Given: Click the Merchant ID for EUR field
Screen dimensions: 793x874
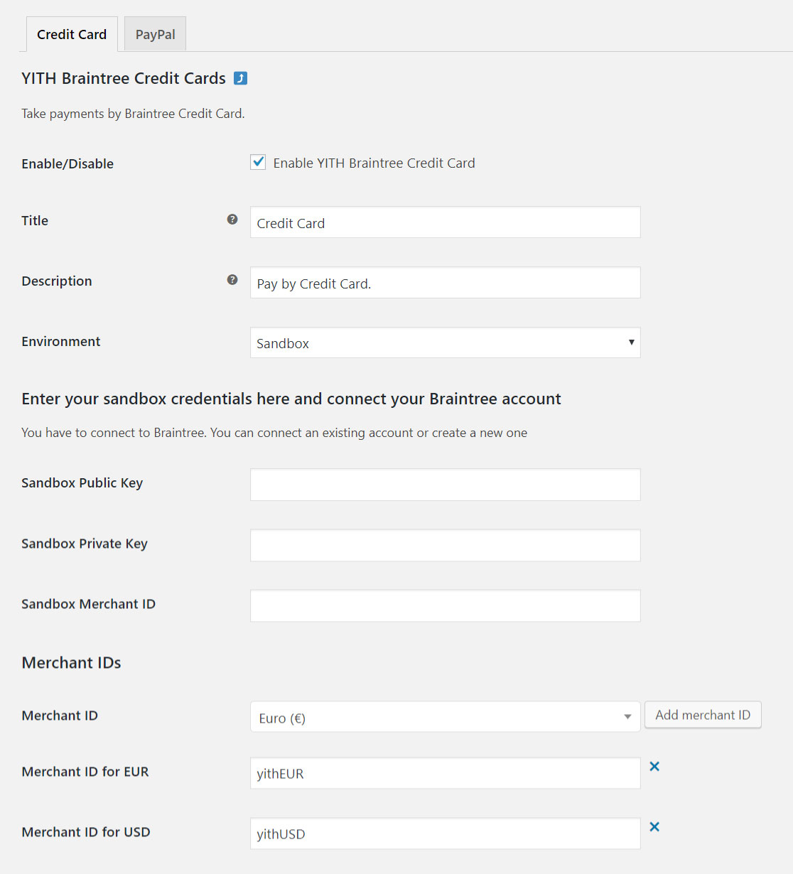Looking at the screenshot, I should 445,773.
